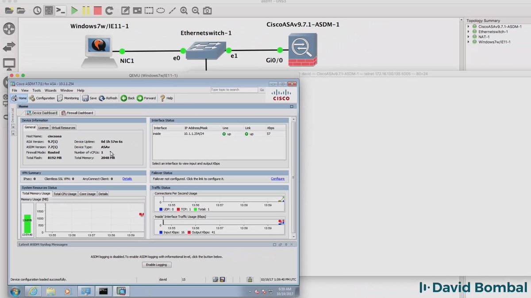531x298 pixels.
Task: Click the Go search button
Action: click(262, 90)
